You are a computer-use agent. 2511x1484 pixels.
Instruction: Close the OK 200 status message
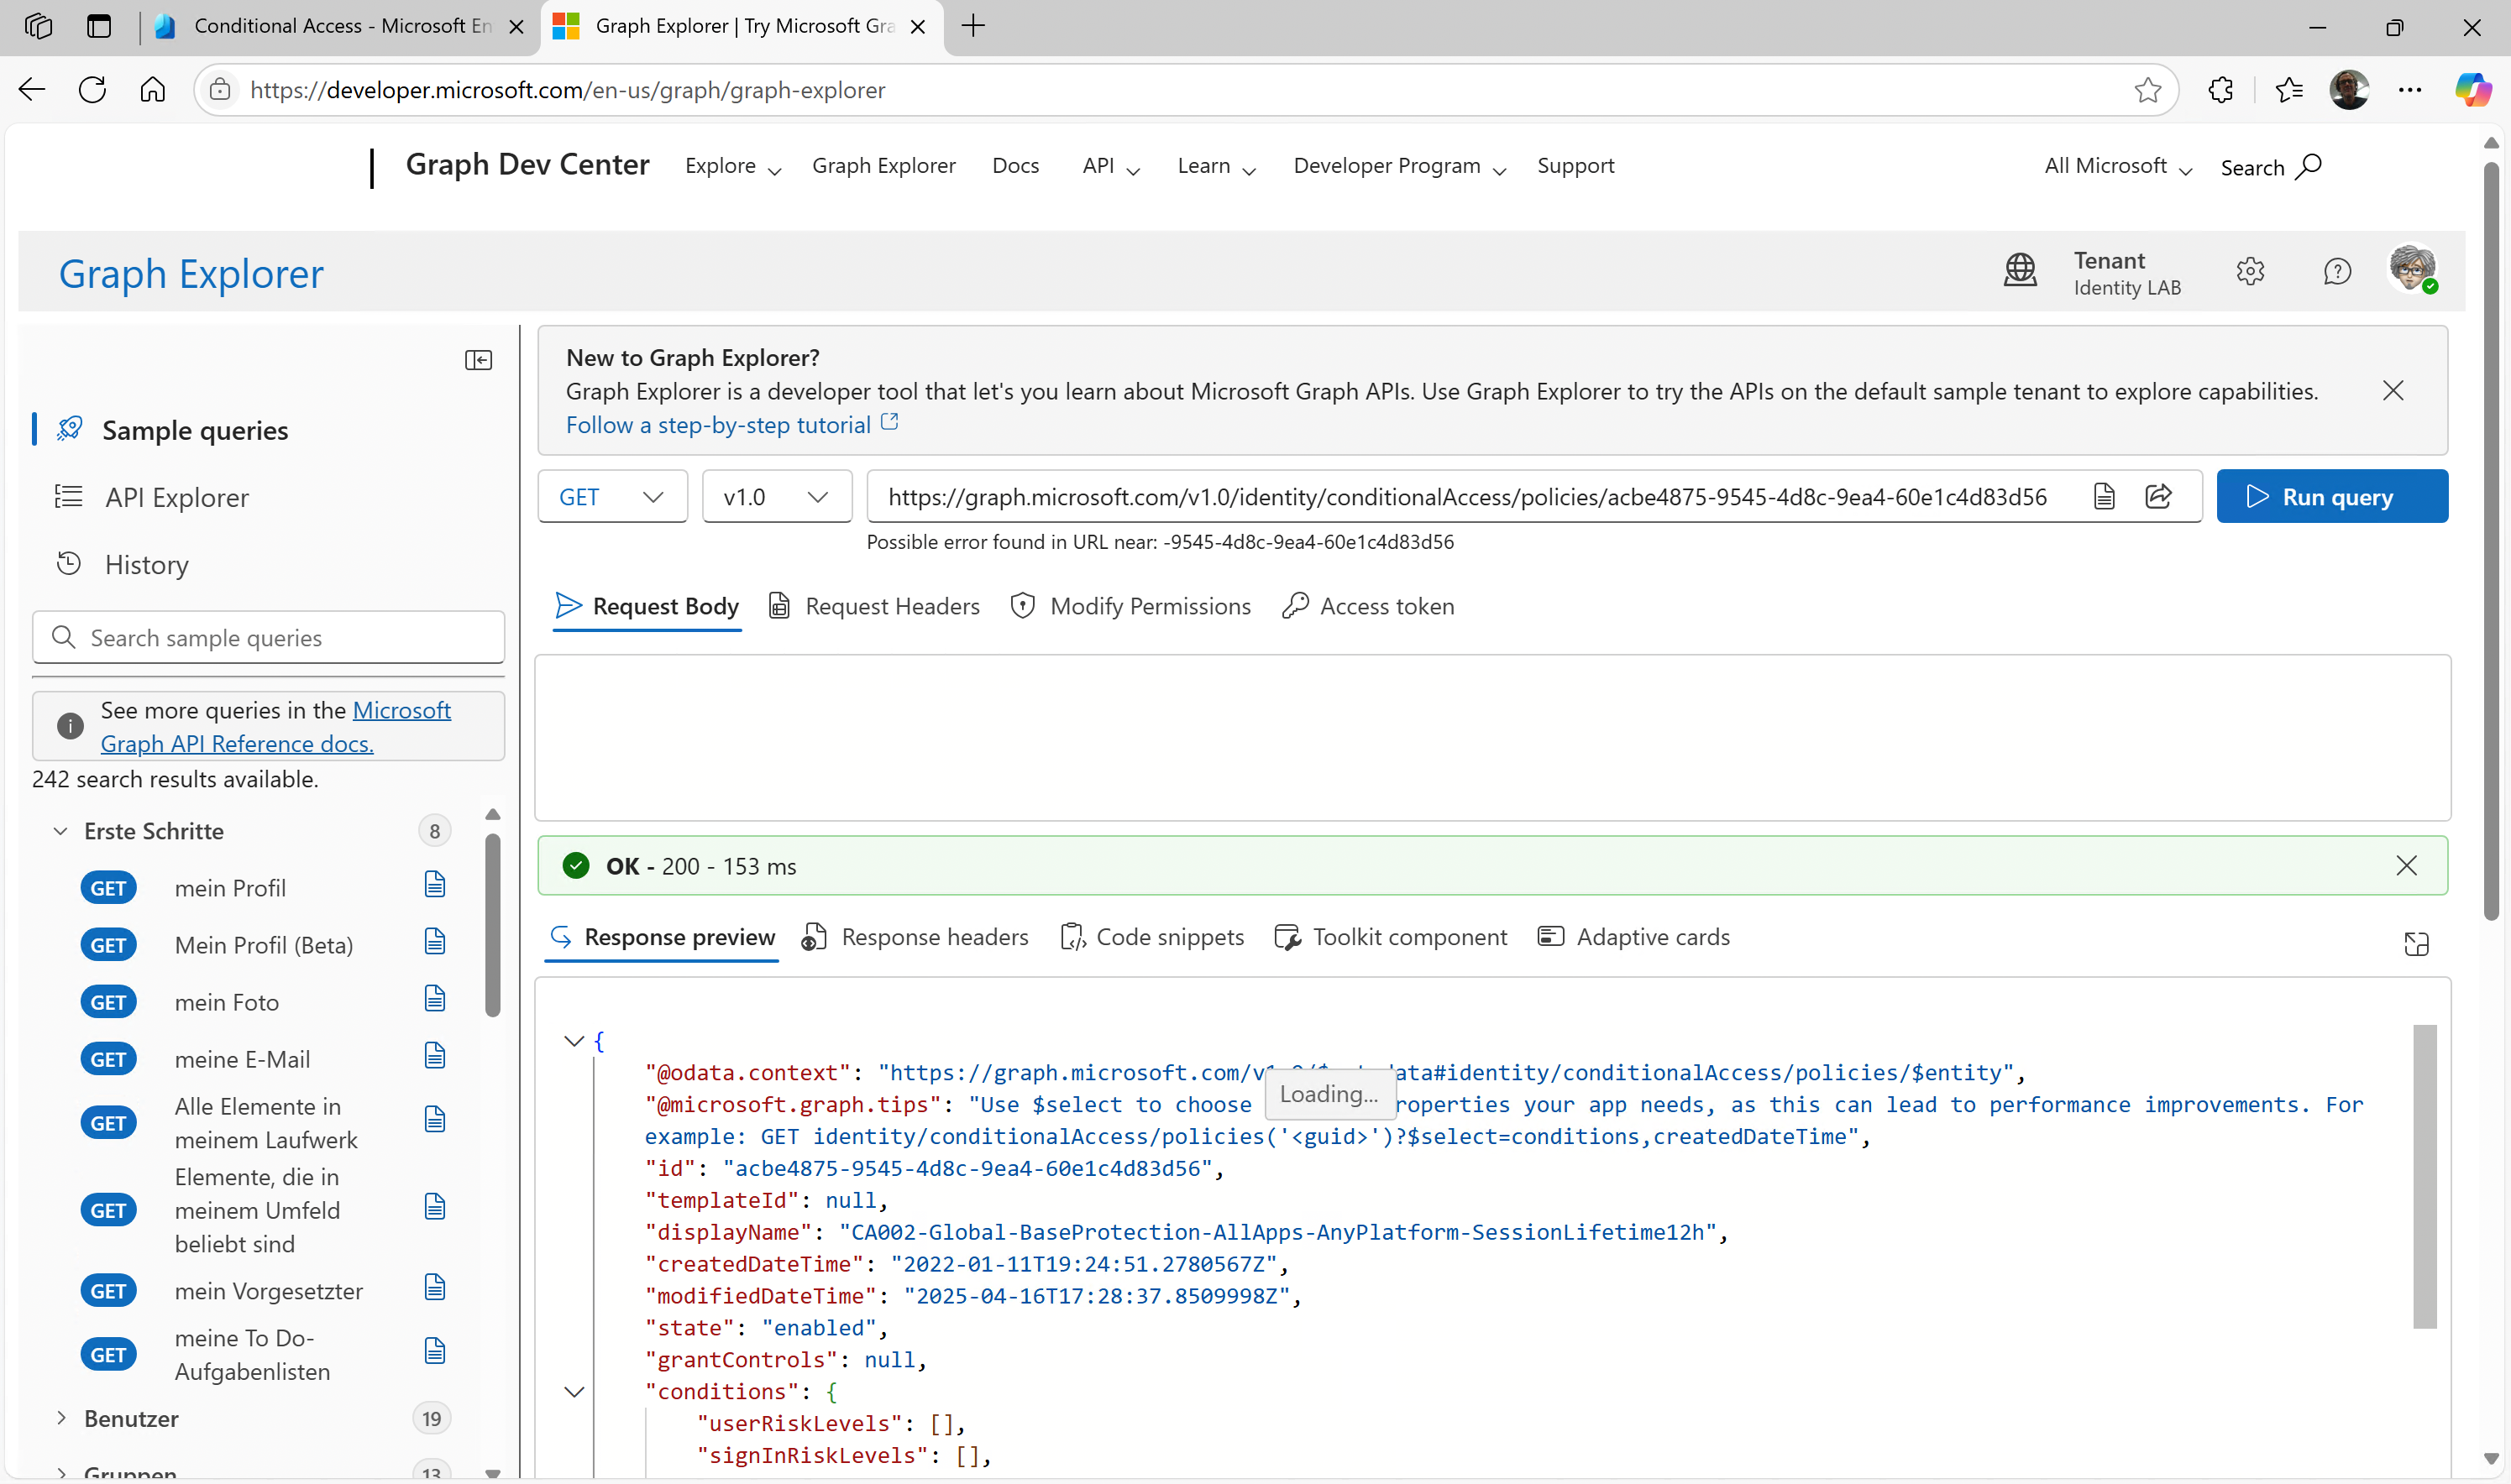click(2406, 865)
